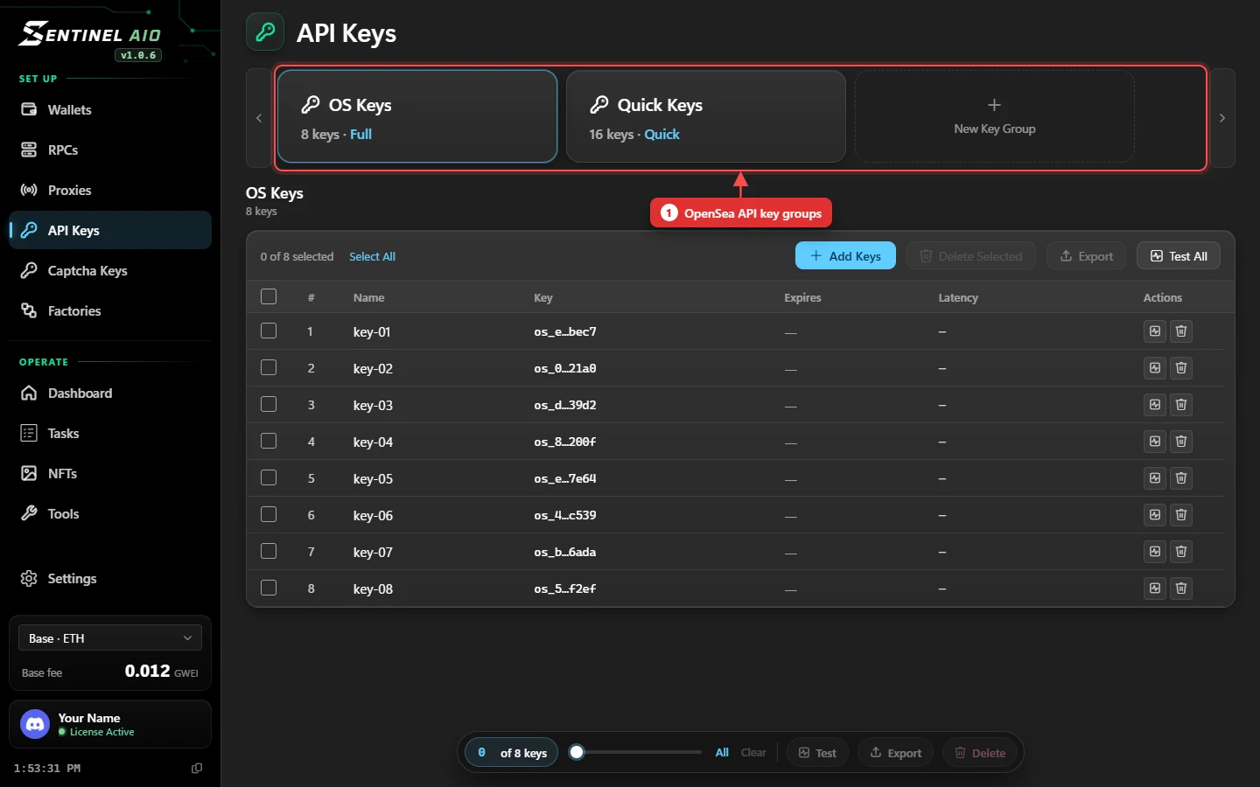This screenshot has width=1260, height=787.
Task: Click the Add Keys button
Action: pos(845,255)
